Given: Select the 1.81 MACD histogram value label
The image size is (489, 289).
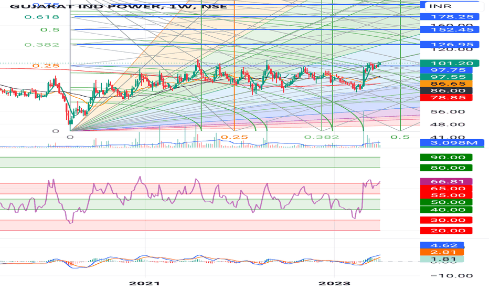Looking at the screenshot, I should pyautogui.click(x=442, y=259).
